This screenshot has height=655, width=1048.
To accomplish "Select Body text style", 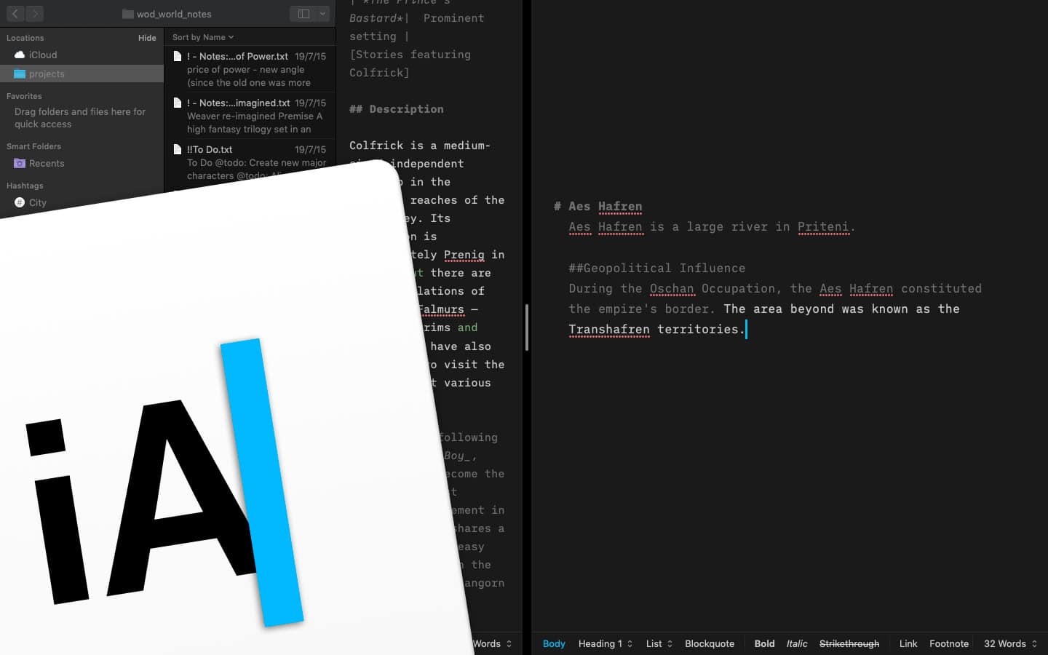I will pos(554,643).
